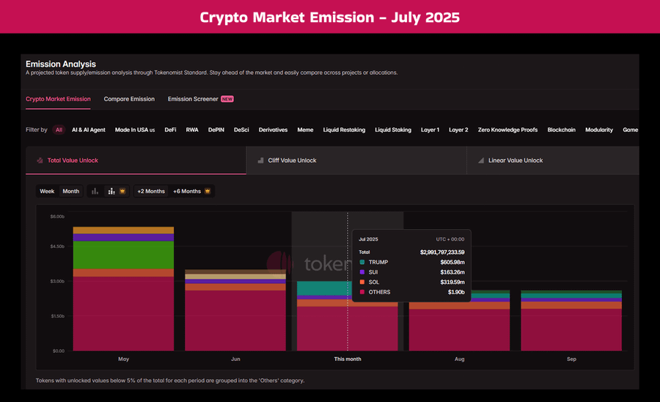This screenshot has width=660, height=402.
Task: Click the '$163.26m' SUI value
Action: pos(452,272)
